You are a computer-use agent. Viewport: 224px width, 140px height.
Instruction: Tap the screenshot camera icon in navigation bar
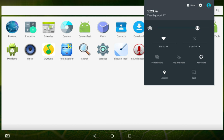8,136
